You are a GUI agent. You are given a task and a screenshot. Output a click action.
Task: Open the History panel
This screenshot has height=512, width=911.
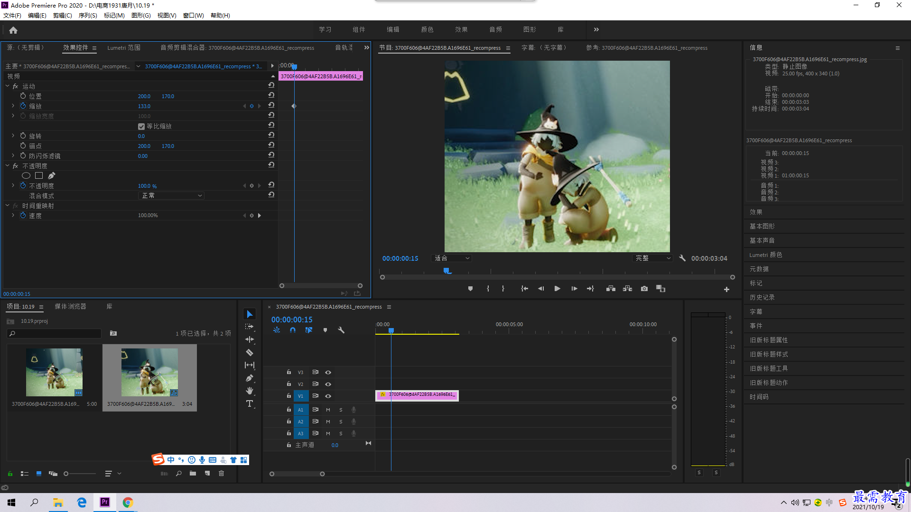762,298
